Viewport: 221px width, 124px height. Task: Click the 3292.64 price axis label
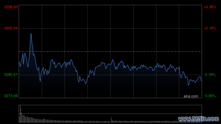pos(11,28)
